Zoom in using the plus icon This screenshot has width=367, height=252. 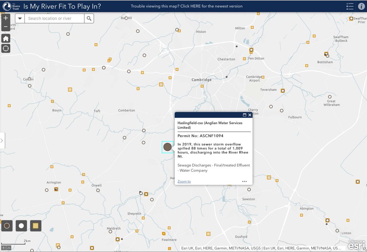(6, 18)
